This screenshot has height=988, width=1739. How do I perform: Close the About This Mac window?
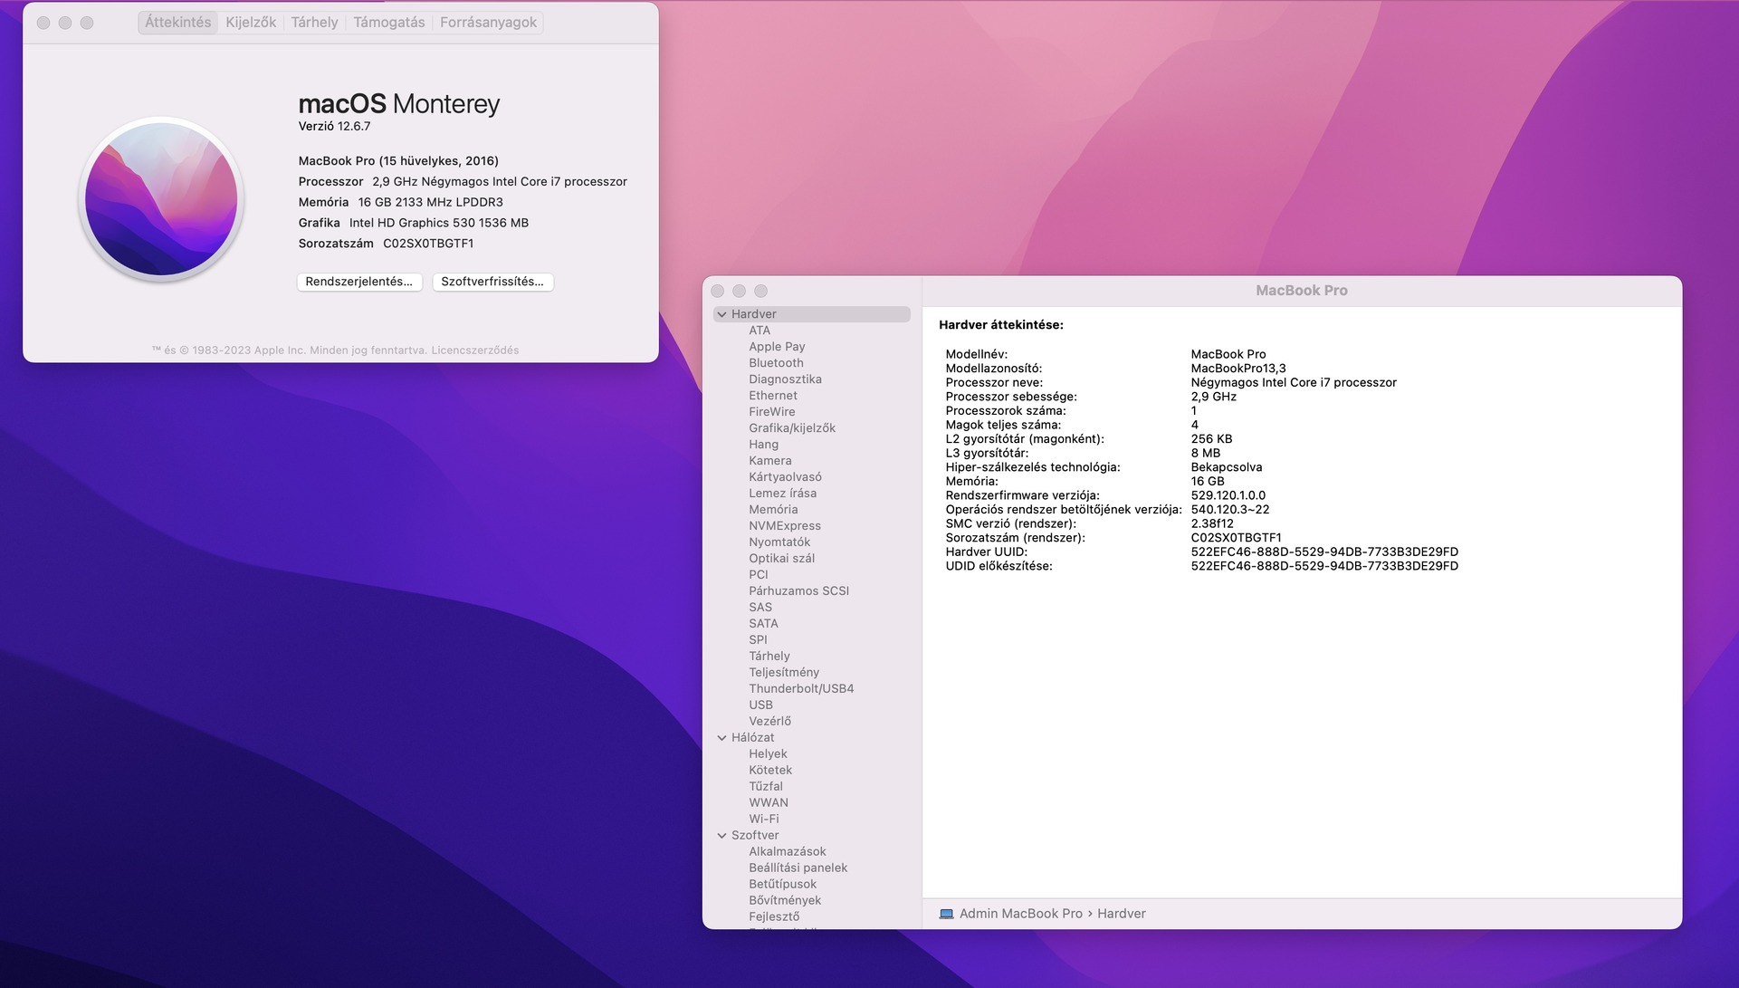(x=43, y=23)
